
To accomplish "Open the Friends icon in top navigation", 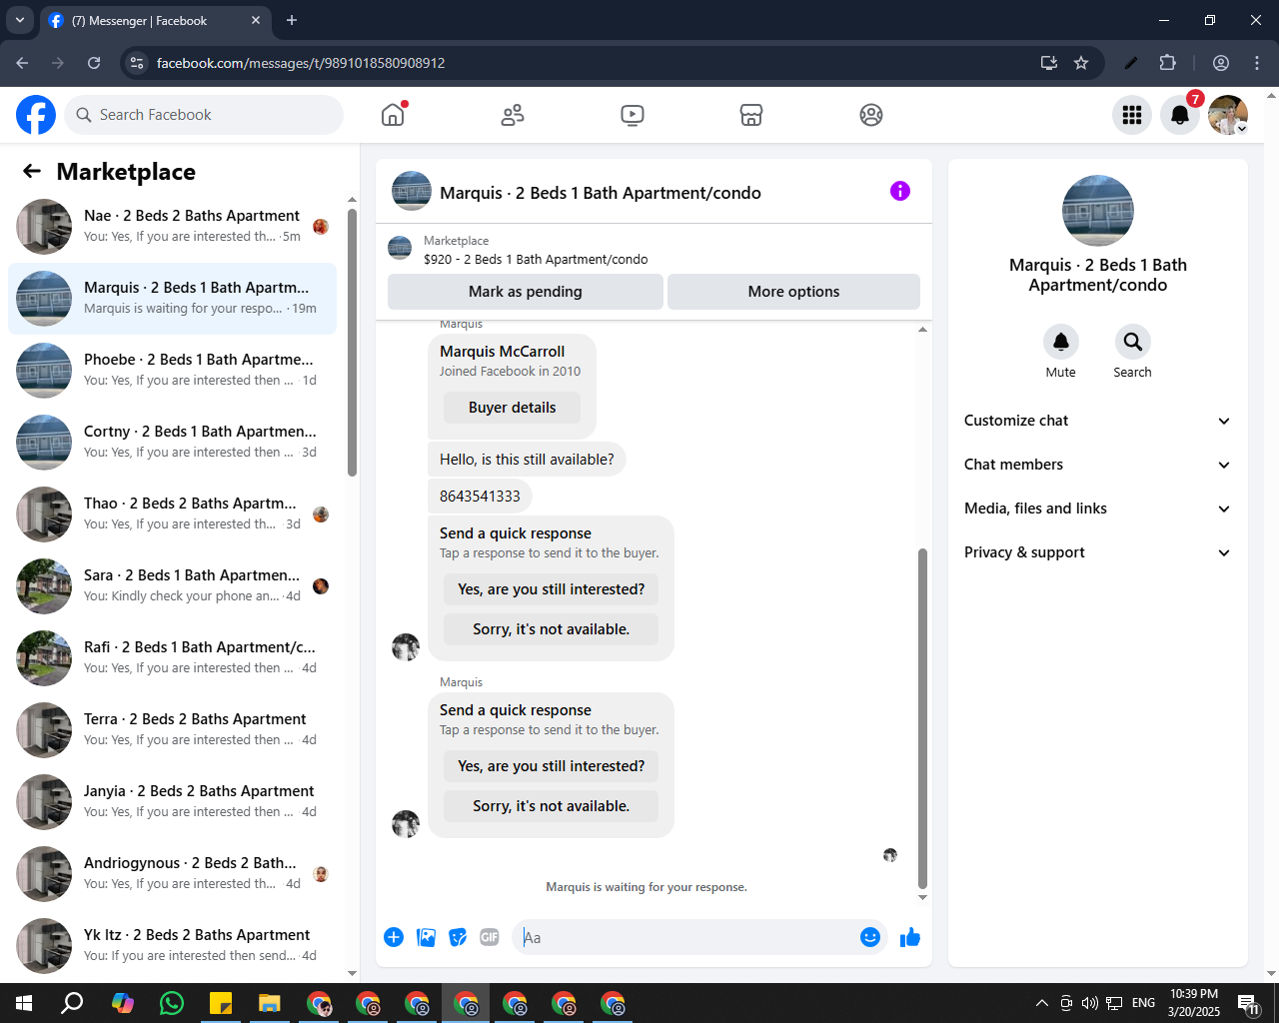I will coord(513,115).
